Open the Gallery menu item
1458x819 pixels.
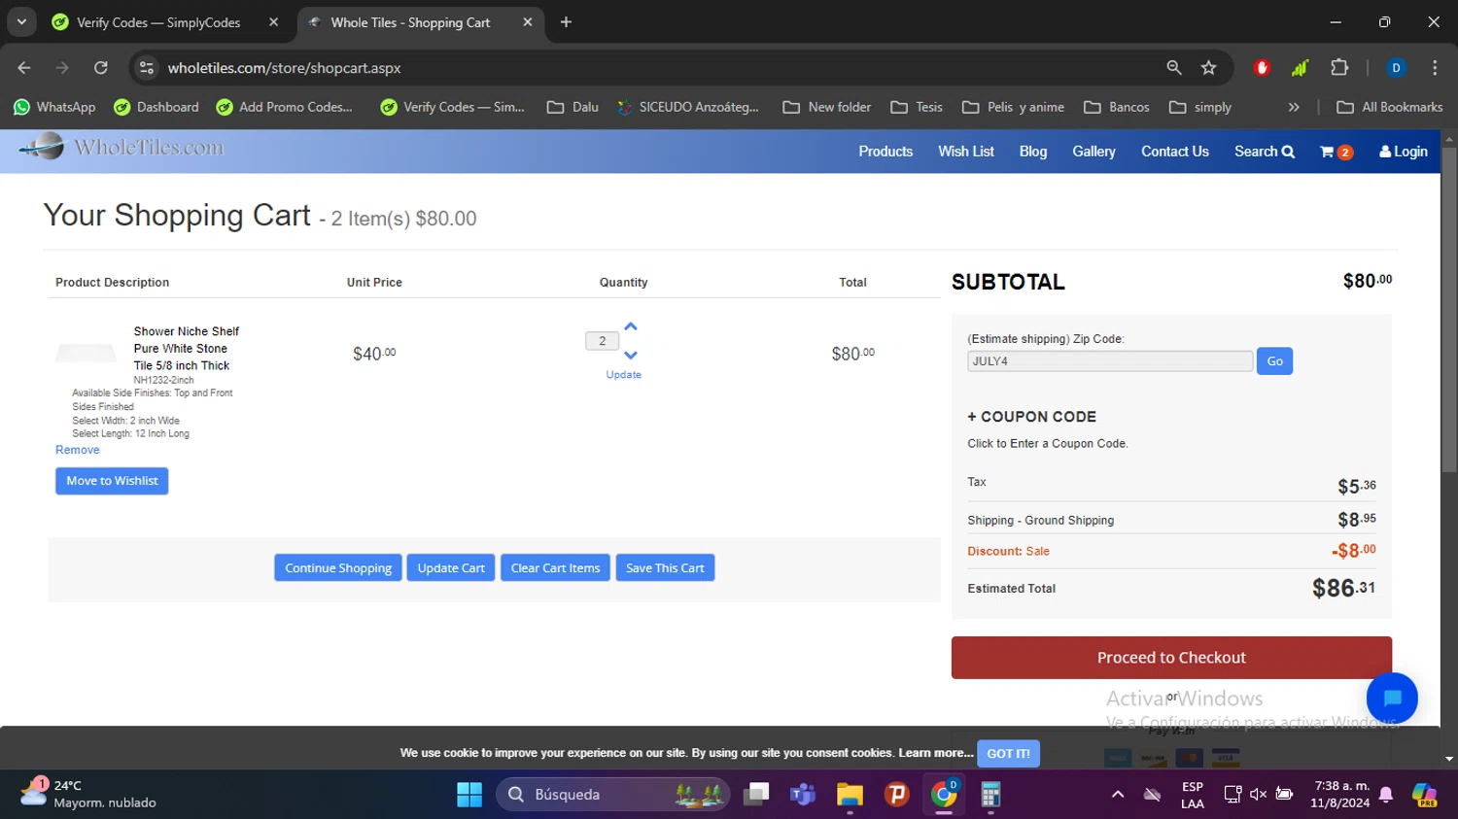[1093, 152]
